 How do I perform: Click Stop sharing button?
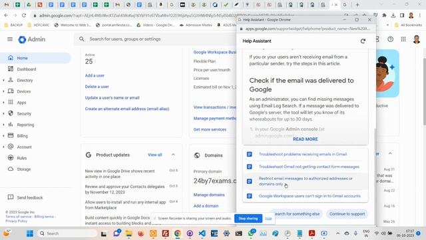click(x=248, y=218)
